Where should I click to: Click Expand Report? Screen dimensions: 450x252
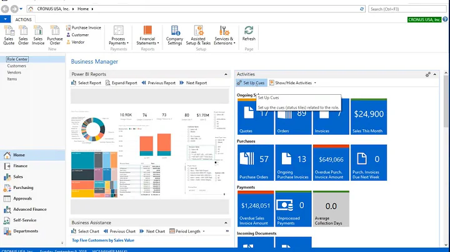(121, 83)
